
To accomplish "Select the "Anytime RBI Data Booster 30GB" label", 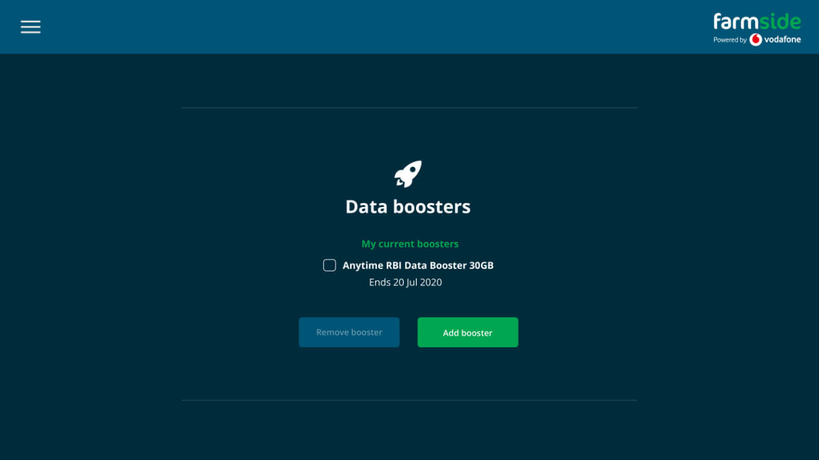I will click(418, 265).
